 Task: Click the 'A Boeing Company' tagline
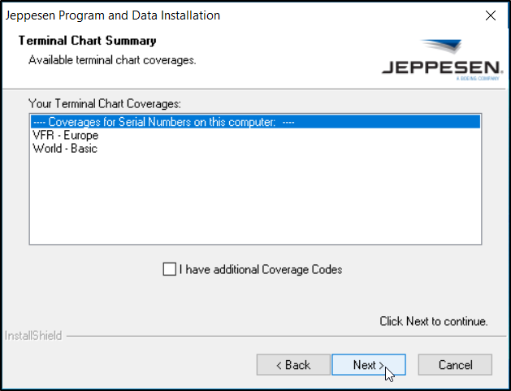tap(474, 79)
